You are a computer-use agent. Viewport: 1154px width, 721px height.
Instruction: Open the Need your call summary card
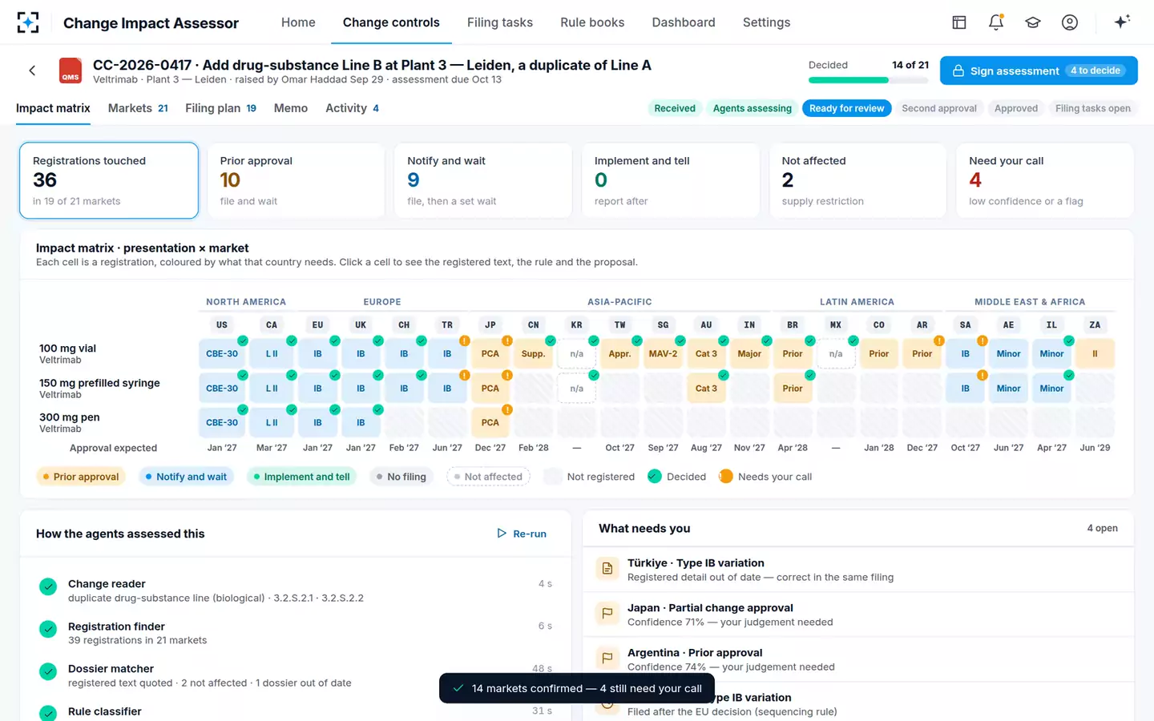point(1044,180)
